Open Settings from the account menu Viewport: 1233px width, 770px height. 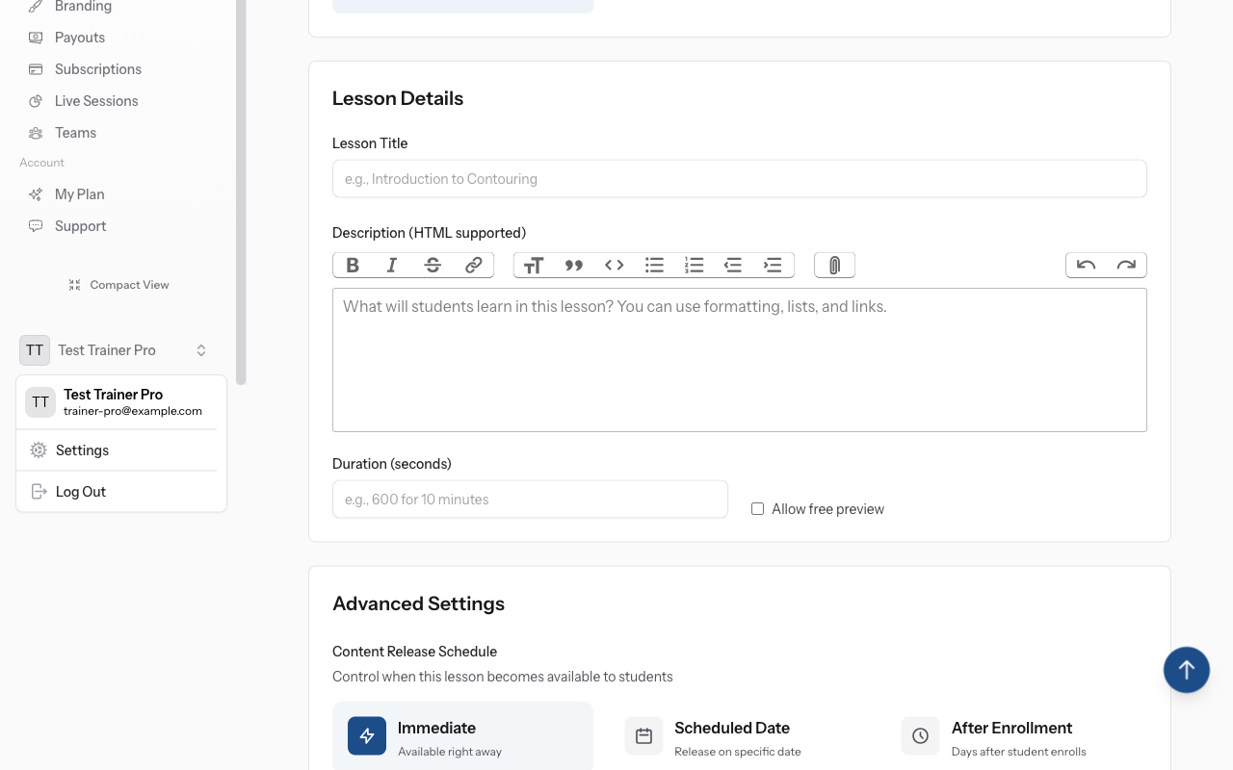pyautogui.click(x=82, y=450)
